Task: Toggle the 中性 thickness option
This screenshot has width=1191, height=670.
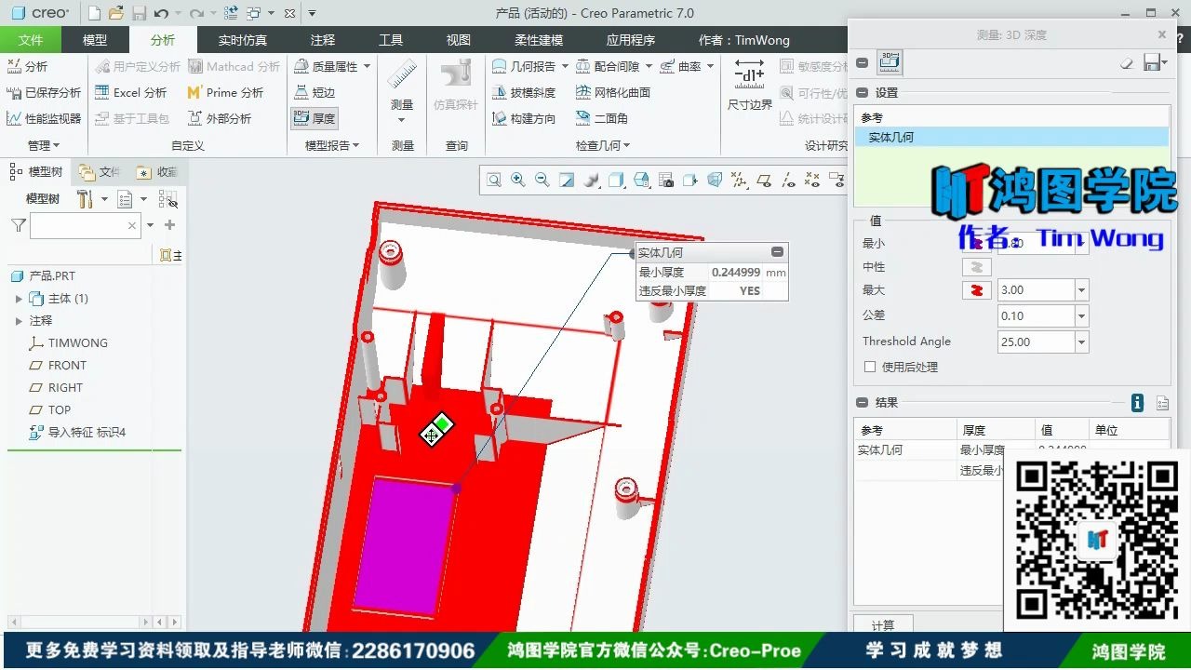Action: (976, 266)
